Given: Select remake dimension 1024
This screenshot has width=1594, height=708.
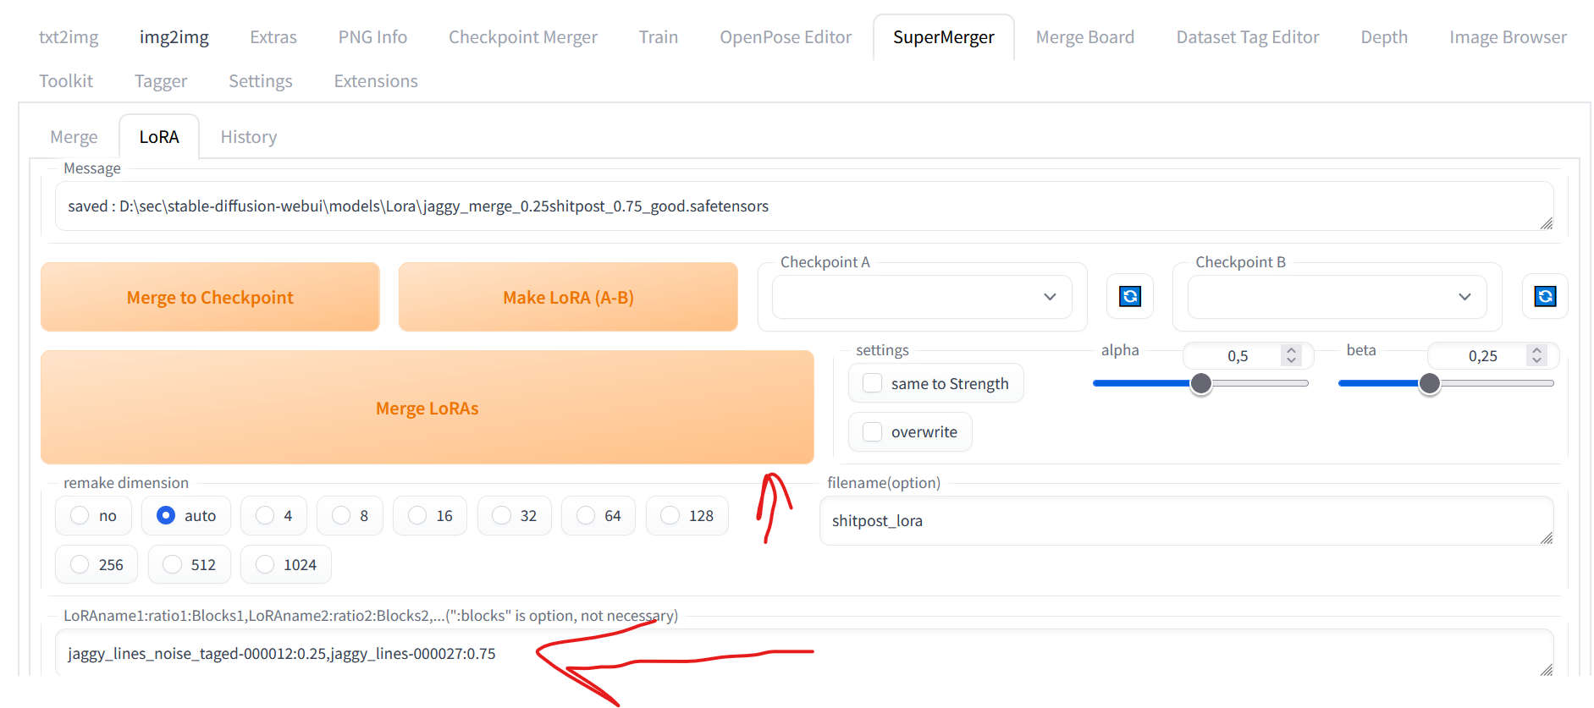Looking at the screenshot, I should coord(286,564).
